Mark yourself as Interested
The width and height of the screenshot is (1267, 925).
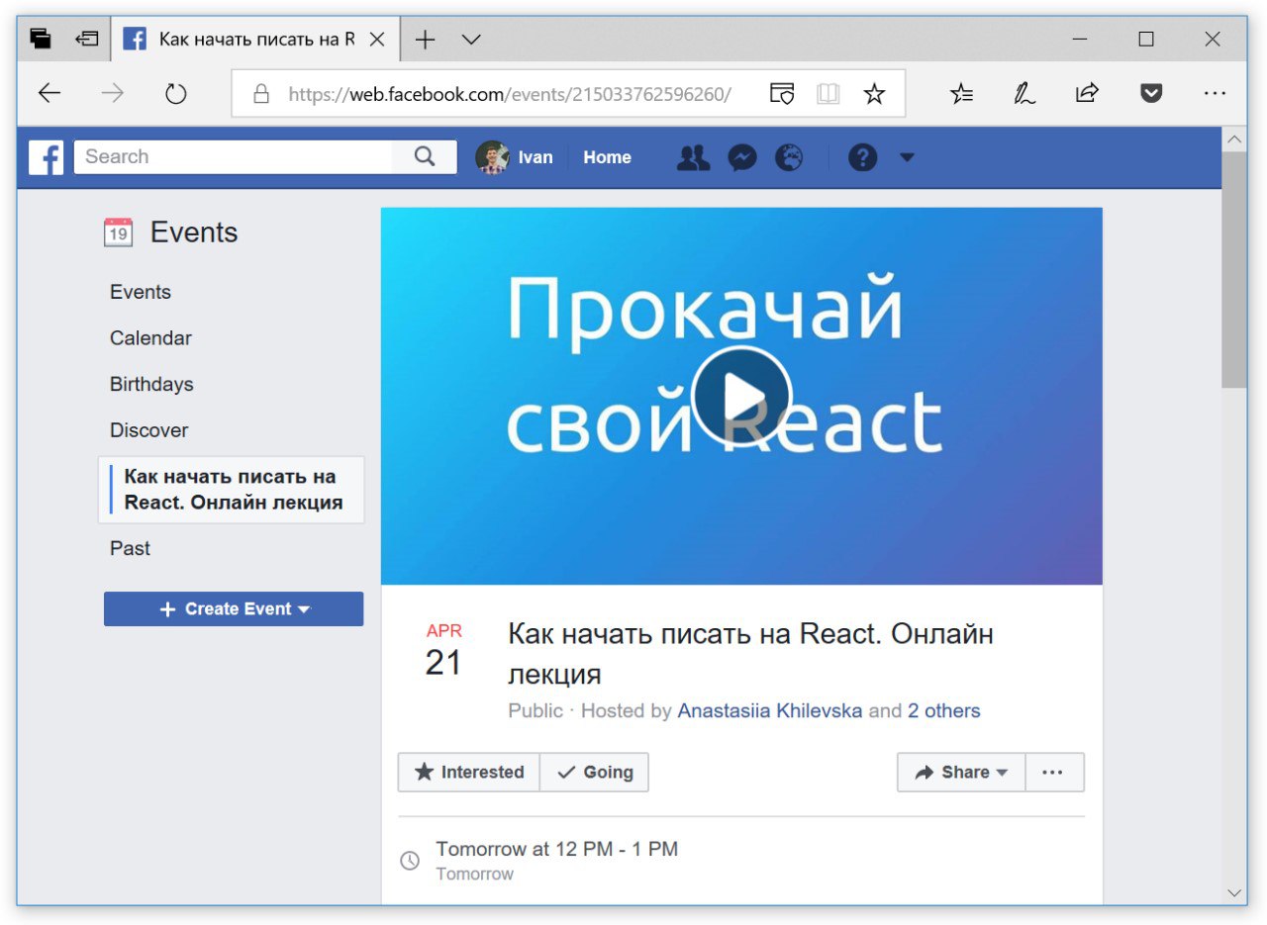(469, 773)
